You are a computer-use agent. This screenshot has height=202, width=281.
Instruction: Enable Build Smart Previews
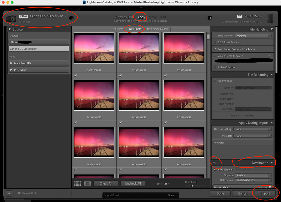point(215,42)
